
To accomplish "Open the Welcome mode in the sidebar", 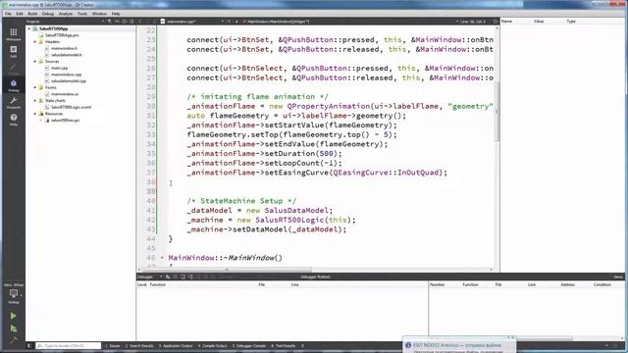I will click(x=13, y=34).
